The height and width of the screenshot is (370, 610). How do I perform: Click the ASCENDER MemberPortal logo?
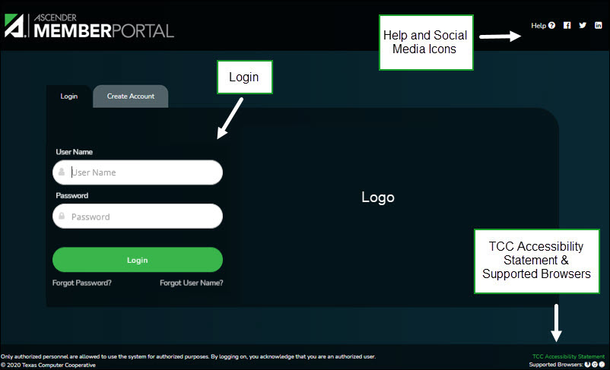click(89, 26)
